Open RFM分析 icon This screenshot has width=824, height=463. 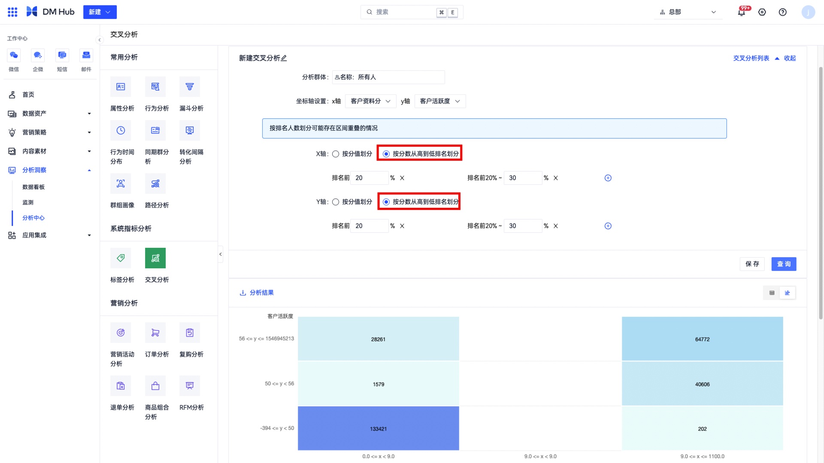(x=190, y=386)
